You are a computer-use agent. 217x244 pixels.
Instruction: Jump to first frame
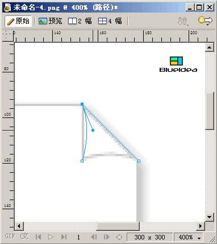click(39, 237)
